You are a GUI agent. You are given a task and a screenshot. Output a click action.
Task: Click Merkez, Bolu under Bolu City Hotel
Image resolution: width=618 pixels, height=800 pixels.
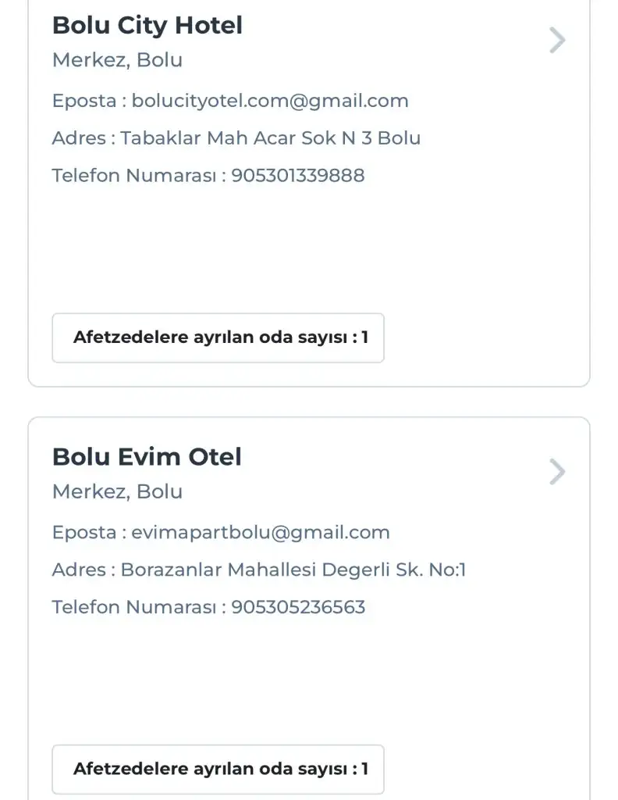(x=117, y=60)
